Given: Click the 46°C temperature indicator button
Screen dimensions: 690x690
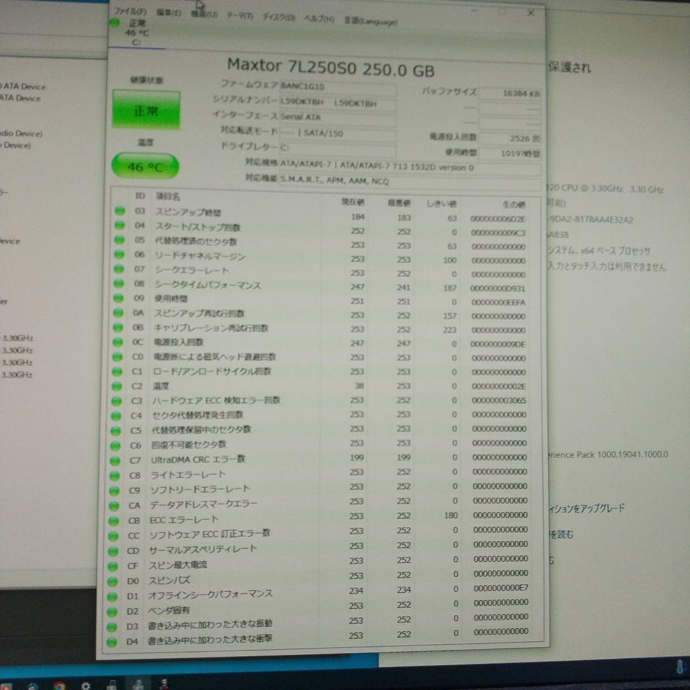Looking at the screenshot, I should [x=145, y=166].
